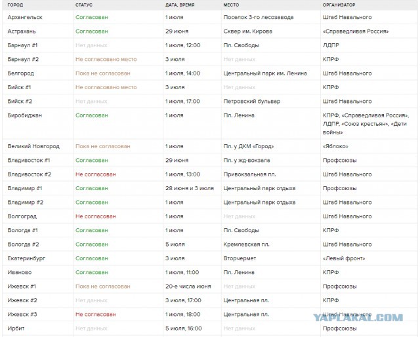
Task: Select the Ирбит city cell
Action: coord(16,328)
